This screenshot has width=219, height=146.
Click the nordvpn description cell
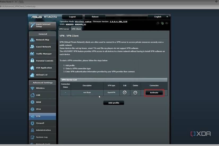coord(87,92)
